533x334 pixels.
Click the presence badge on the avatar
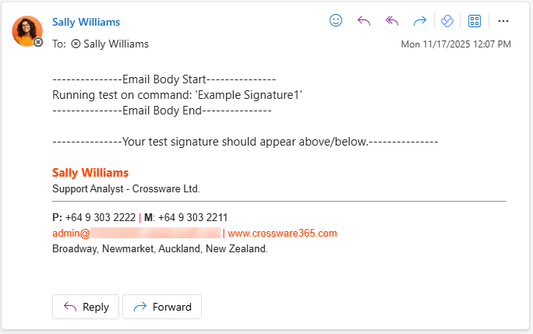point(38,41)
